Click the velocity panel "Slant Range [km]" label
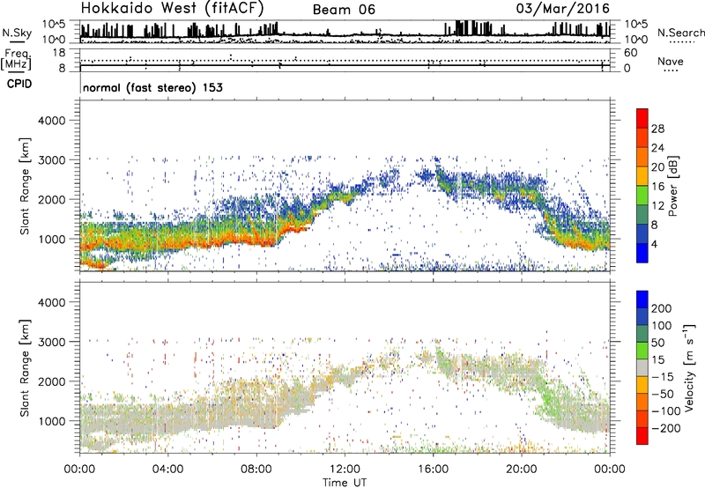The image size is (705, 488). [x=25, y=367]
